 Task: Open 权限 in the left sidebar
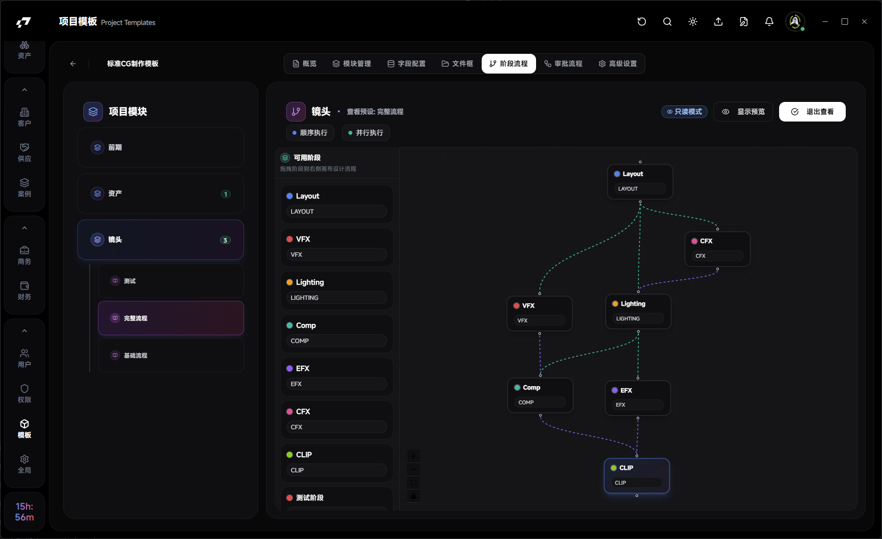point(24,393)
